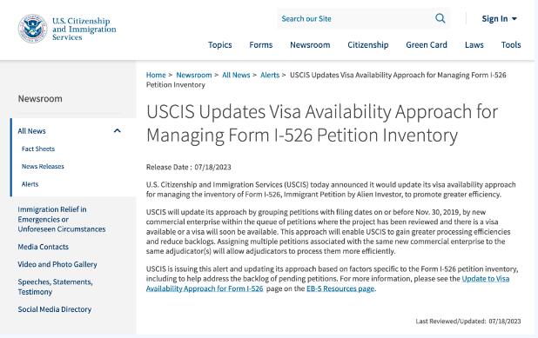
Task: Go to the Green Card menu
Action: 427,45
